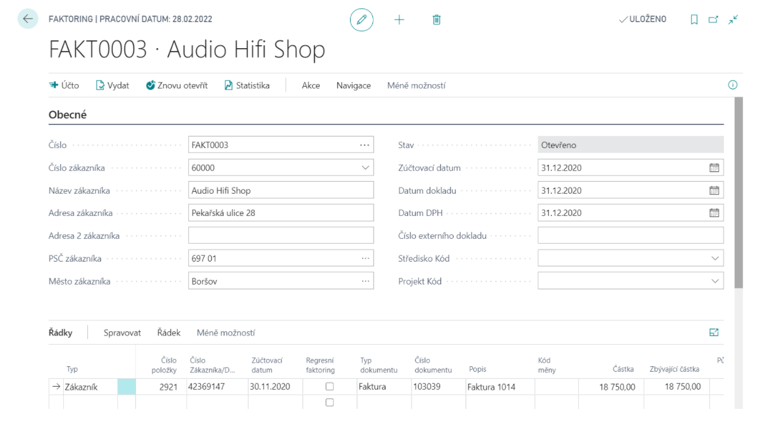Expand the Číslo zákazníka dropdown

pos(365,168)
